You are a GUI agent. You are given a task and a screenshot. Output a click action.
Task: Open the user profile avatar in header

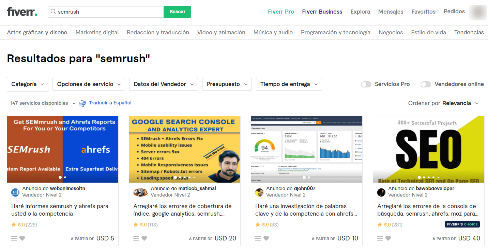pos(477,12)
